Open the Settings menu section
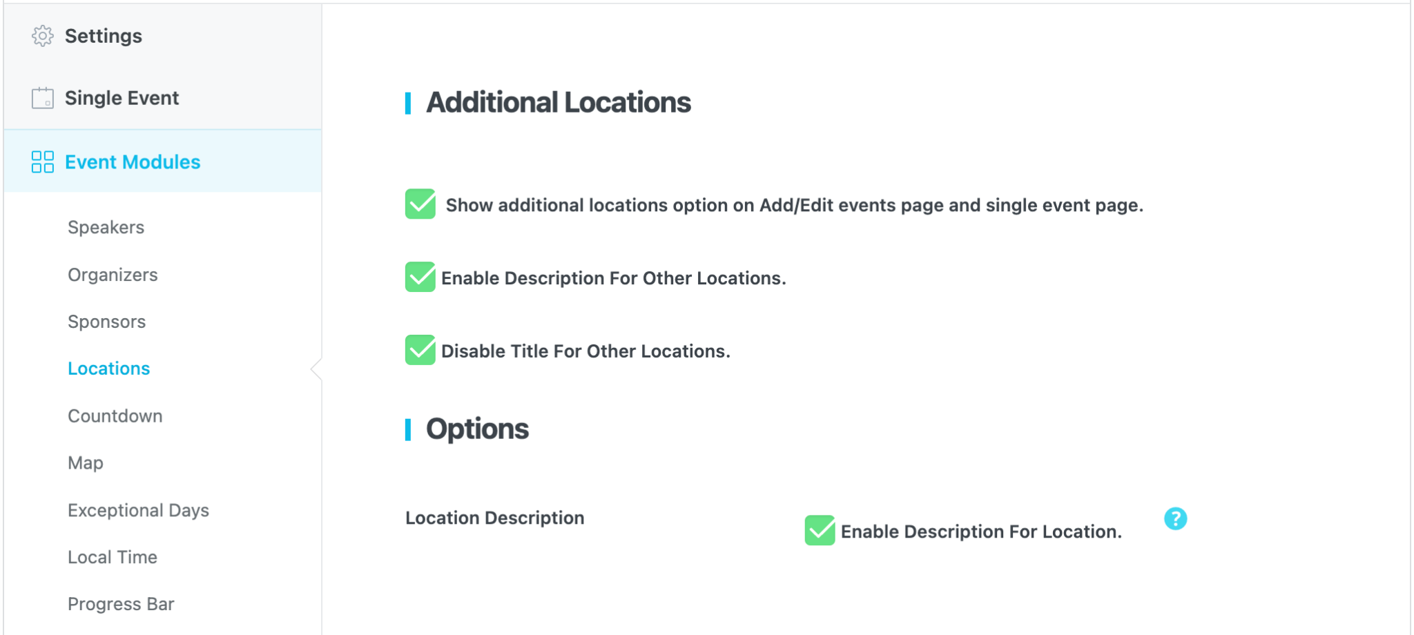The width and height of the screenshot is (1414, 635). [x=104, y=36]
